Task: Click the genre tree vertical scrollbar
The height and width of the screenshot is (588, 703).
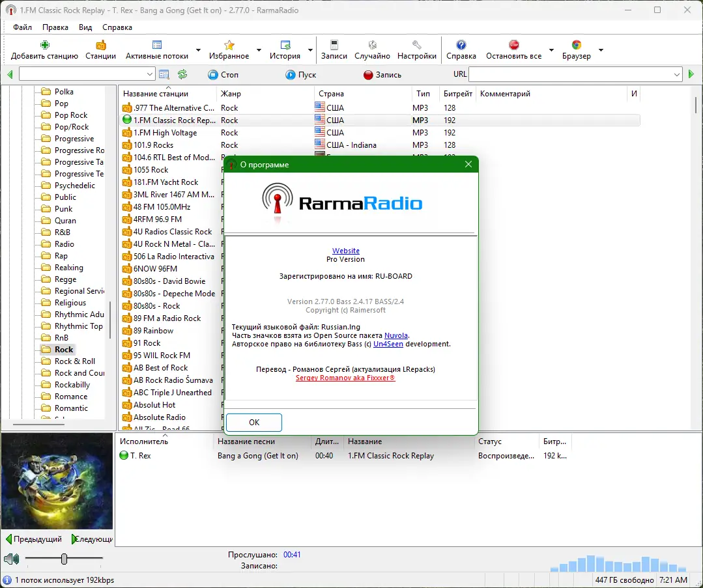Action: pos(110,320)
